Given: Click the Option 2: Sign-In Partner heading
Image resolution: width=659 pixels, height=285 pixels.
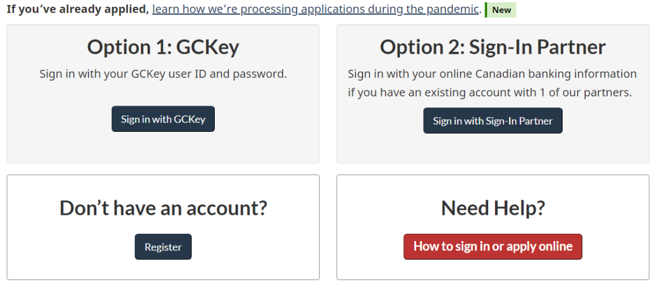Looking at the screenshot, I should (x=492, y=47).
